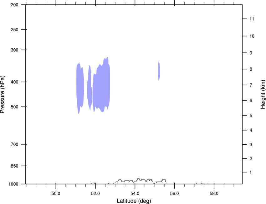Viewport: 266px width, 204px height.
Task: Click the 10 km height label
Action: tap(252, 36)
